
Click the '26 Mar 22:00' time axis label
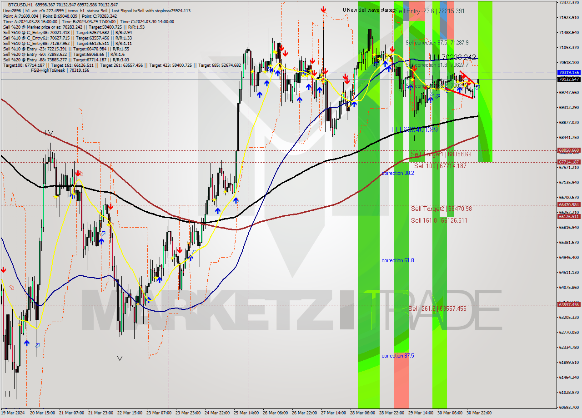pyautogui.click(x=304, y=413)
